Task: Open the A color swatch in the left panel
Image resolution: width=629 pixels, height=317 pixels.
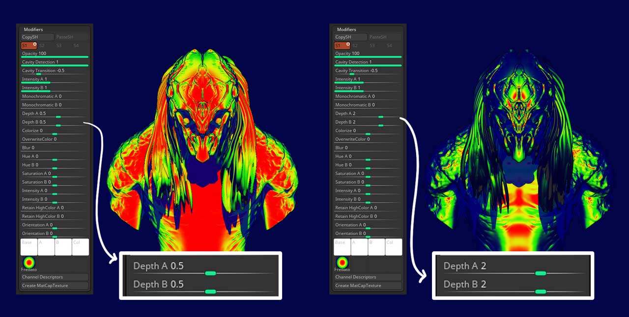Action: pos(46,247)
